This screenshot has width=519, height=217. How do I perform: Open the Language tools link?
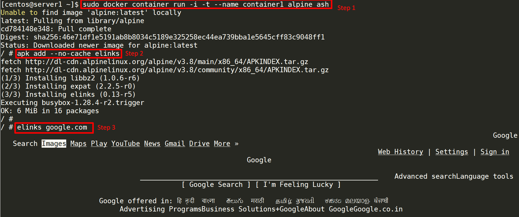485,176
